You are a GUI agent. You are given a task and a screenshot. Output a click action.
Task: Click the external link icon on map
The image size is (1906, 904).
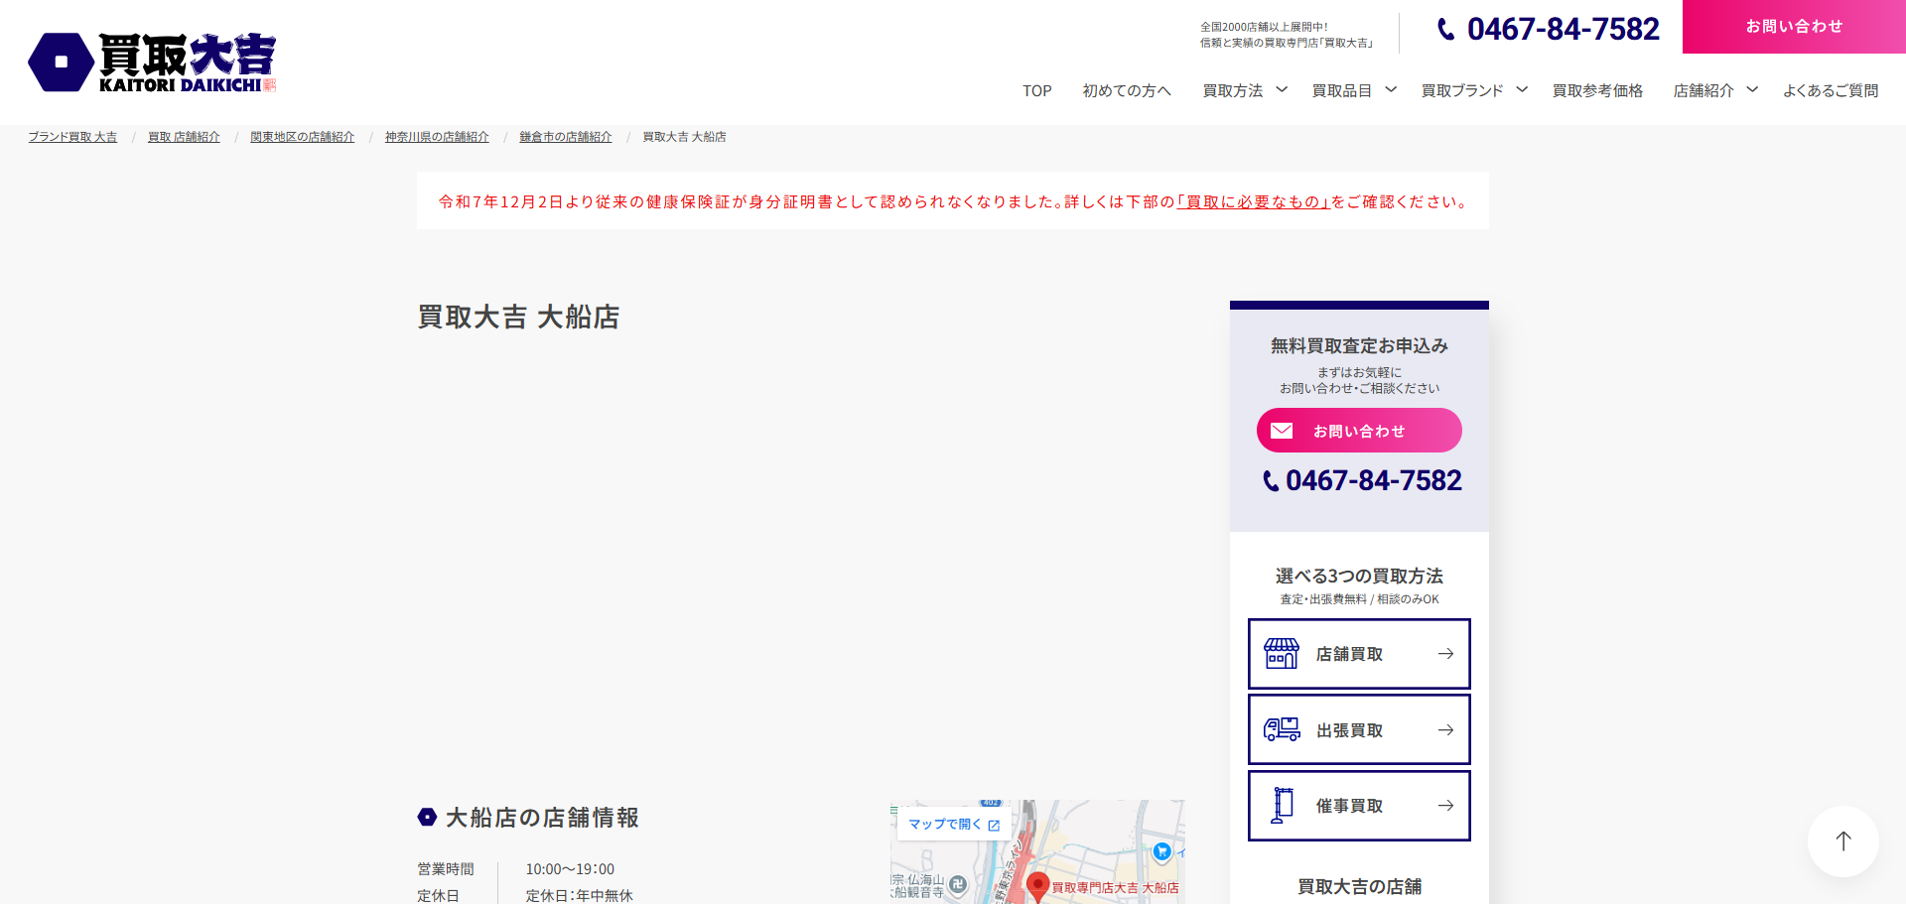point(994,825)
